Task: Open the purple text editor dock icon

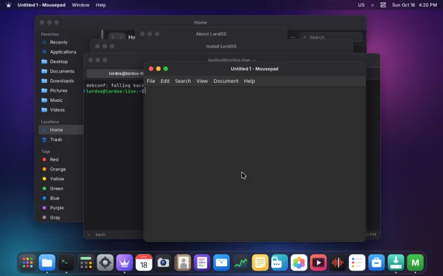Action: point(202,263)
